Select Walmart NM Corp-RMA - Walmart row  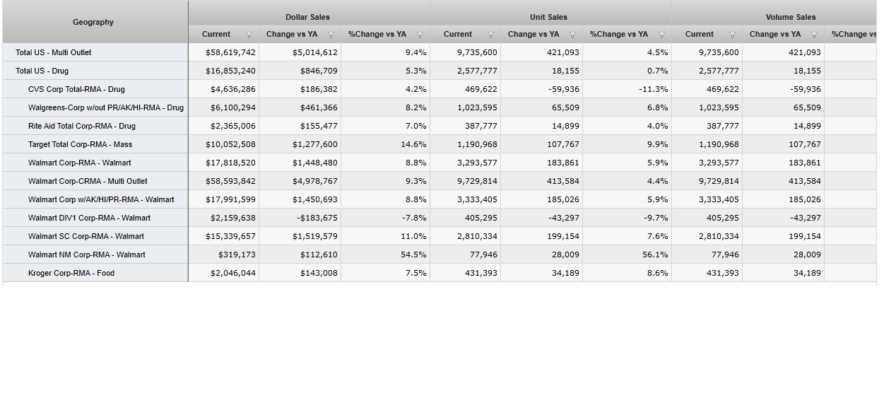[86, 255]
